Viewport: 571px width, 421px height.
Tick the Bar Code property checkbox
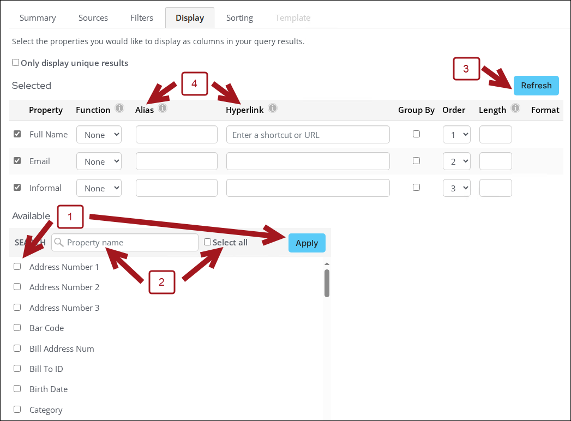pyautogui.click(x=17, y=328)
